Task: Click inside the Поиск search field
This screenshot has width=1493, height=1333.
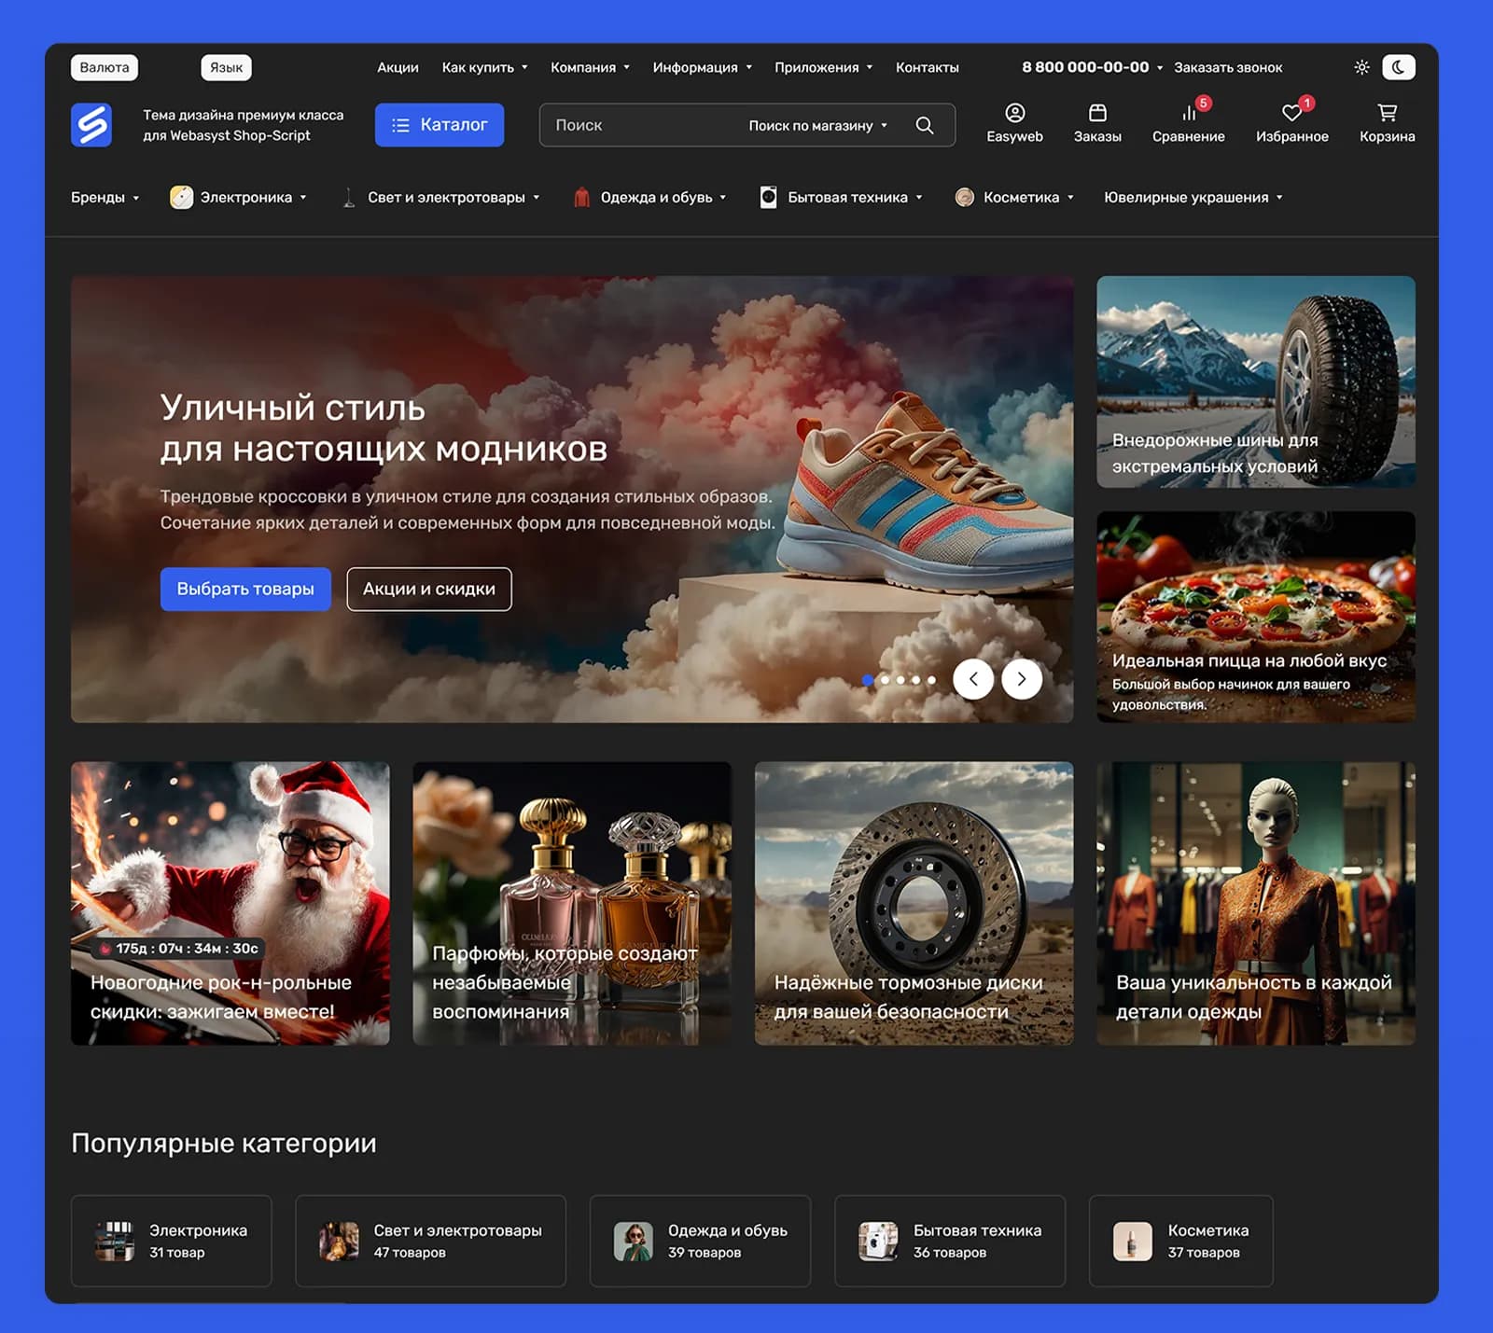Action: 644,125
